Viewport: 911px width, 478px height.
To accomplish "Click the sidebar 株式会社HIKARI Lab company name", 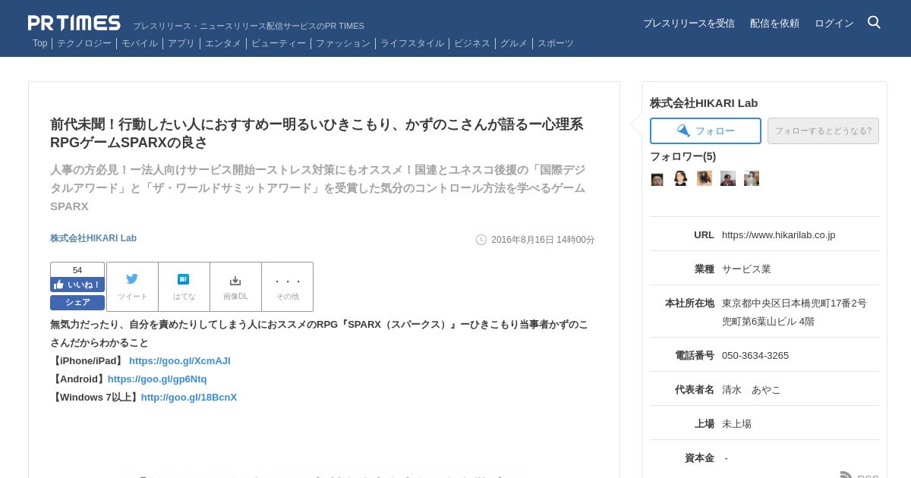I will pos(704,103).
